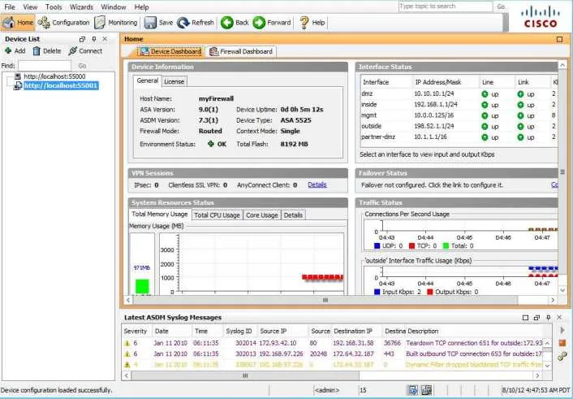Add a device in Device List
This screenshot has width=573, height=399.
click(x=15, y=51)
